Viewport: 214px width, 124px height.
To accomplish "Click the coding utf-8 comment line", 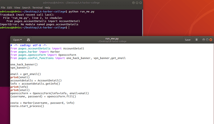I will 29,45.
